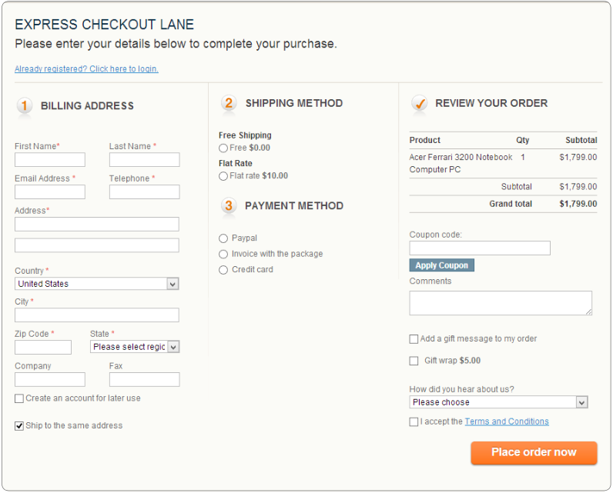
Task: Open the Already registered login link
Action: click(x=87, y=69)
